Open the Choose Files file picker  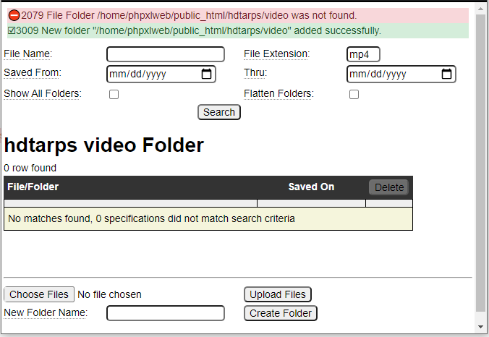(x=39, y=294)
